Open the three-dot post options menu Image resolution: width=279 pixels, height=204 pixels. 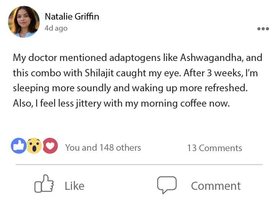pyautogui.click(x=263, y=29)
